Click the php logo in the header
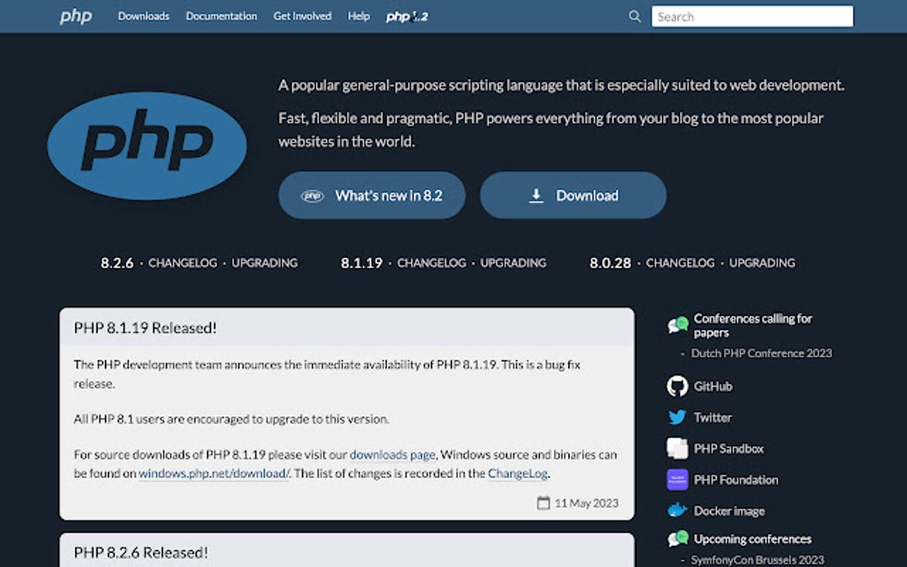The image size is (907, 567). click(76, 15)
